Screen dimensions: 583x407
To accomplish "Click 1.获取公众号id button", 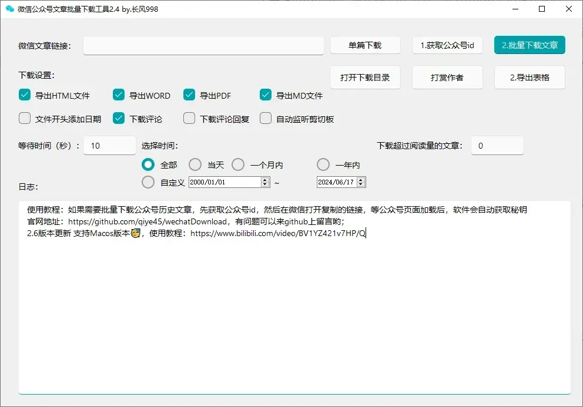I will [x=447, y=45].
